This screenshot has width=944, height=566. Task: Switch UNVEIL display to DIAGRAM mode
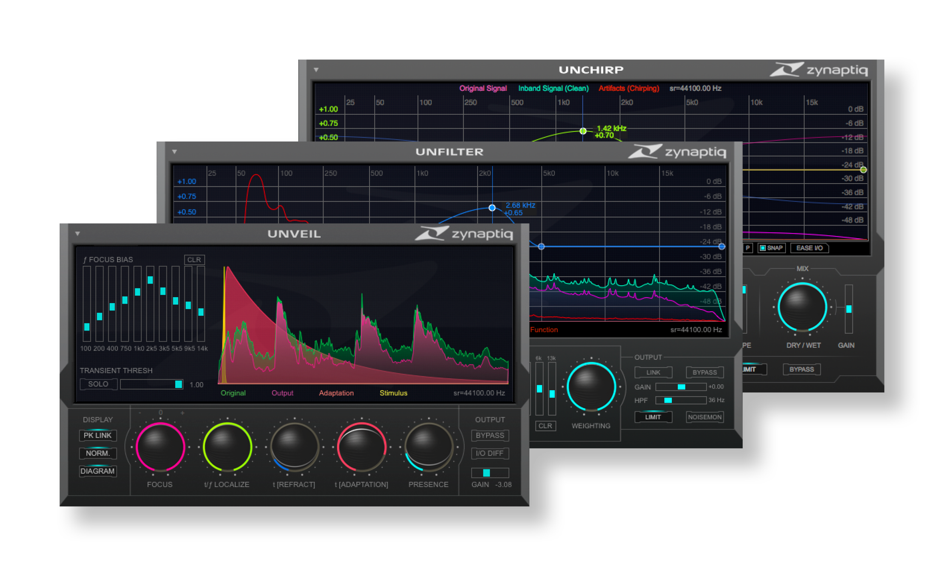[x=98, y=471]
